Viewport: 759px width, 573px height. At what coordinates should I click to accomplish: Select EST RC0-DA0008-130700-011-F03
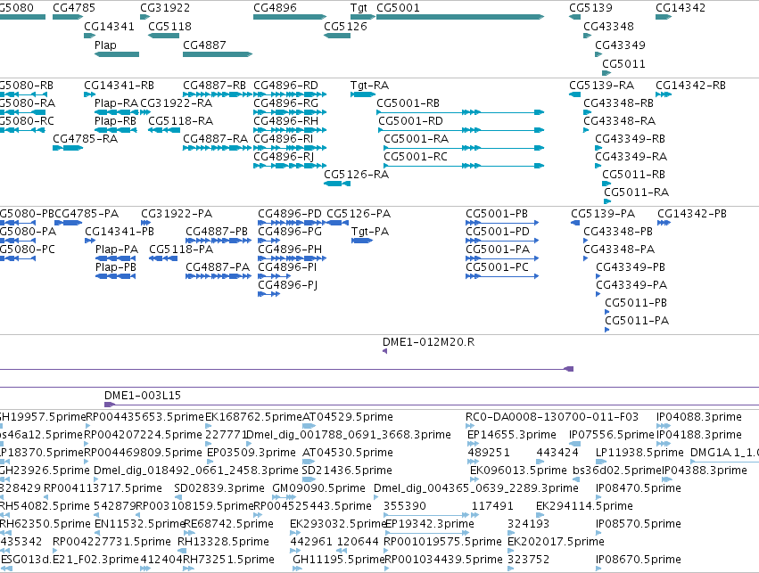tap(470, 426)
